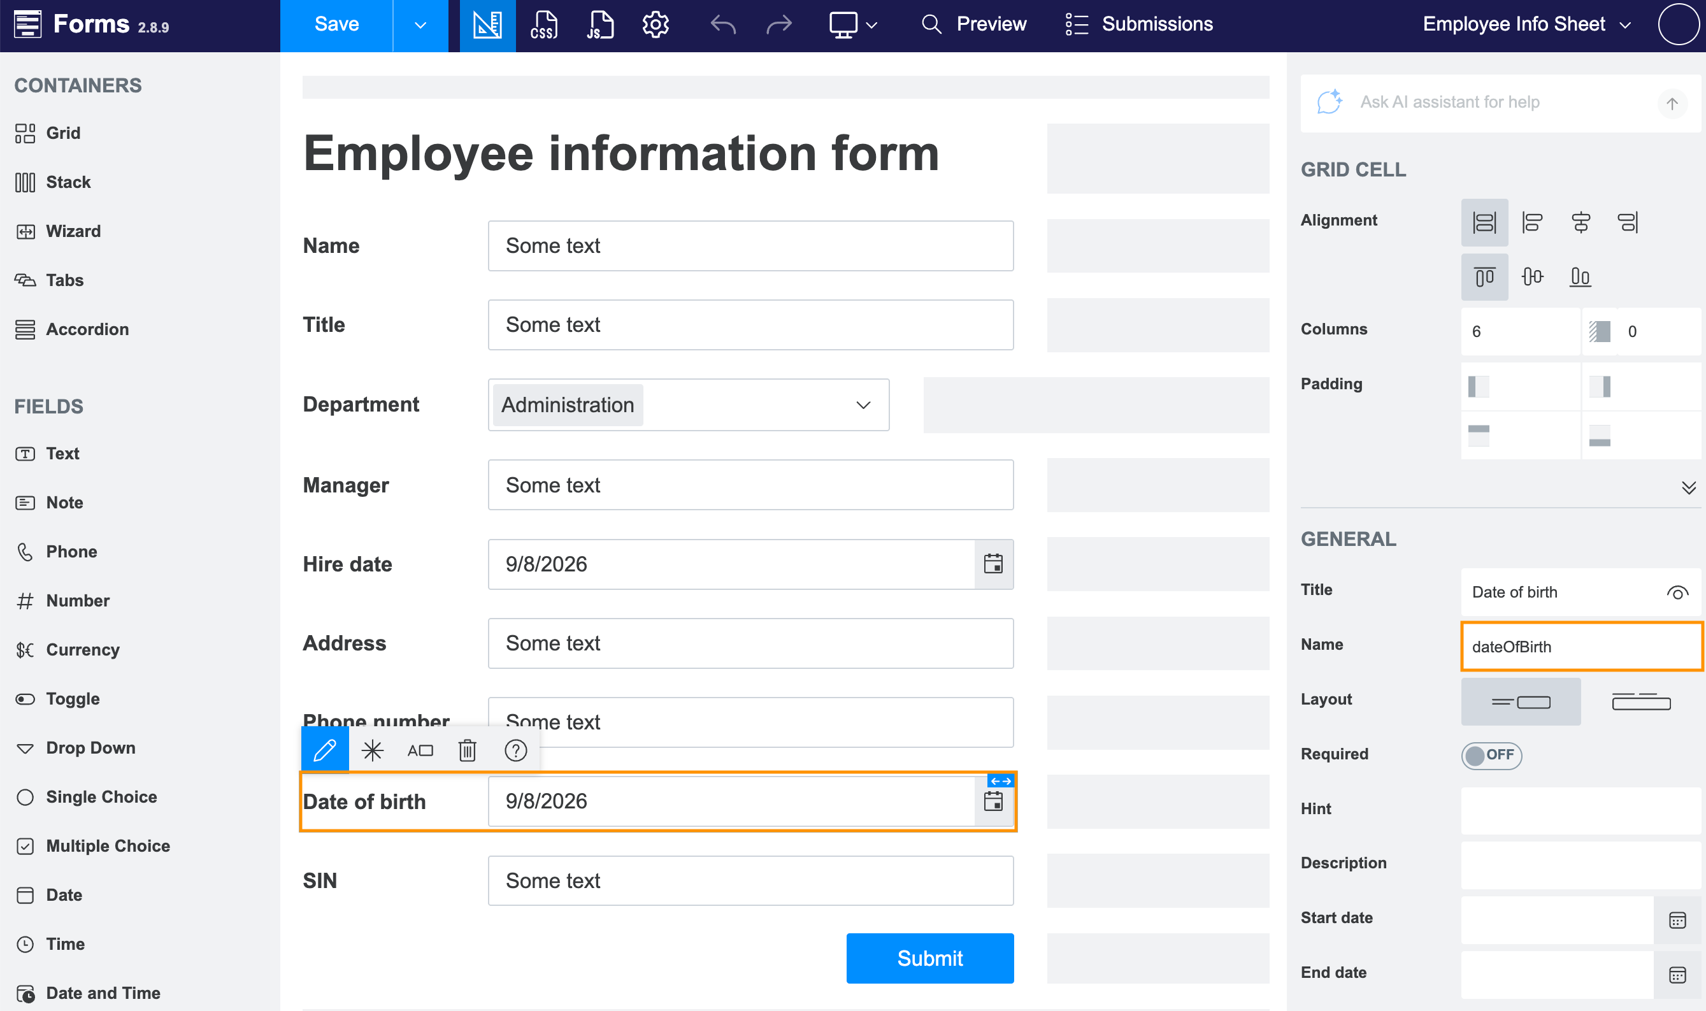
Task: Add a Note field
Action: click(49, 503)
